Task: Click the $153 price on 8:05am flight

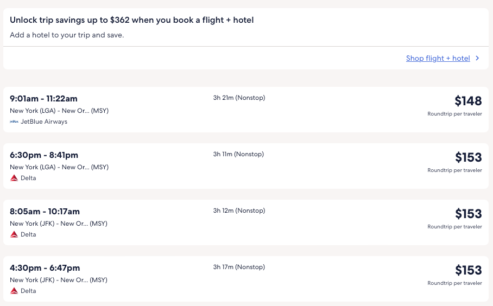Action: click(468, 214)
